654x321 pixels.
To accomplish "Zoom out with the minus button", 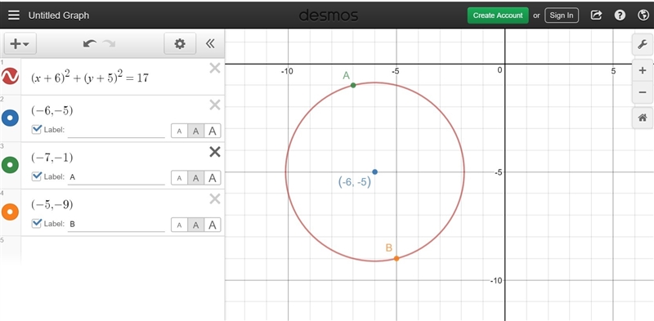I will pos(643,91).
